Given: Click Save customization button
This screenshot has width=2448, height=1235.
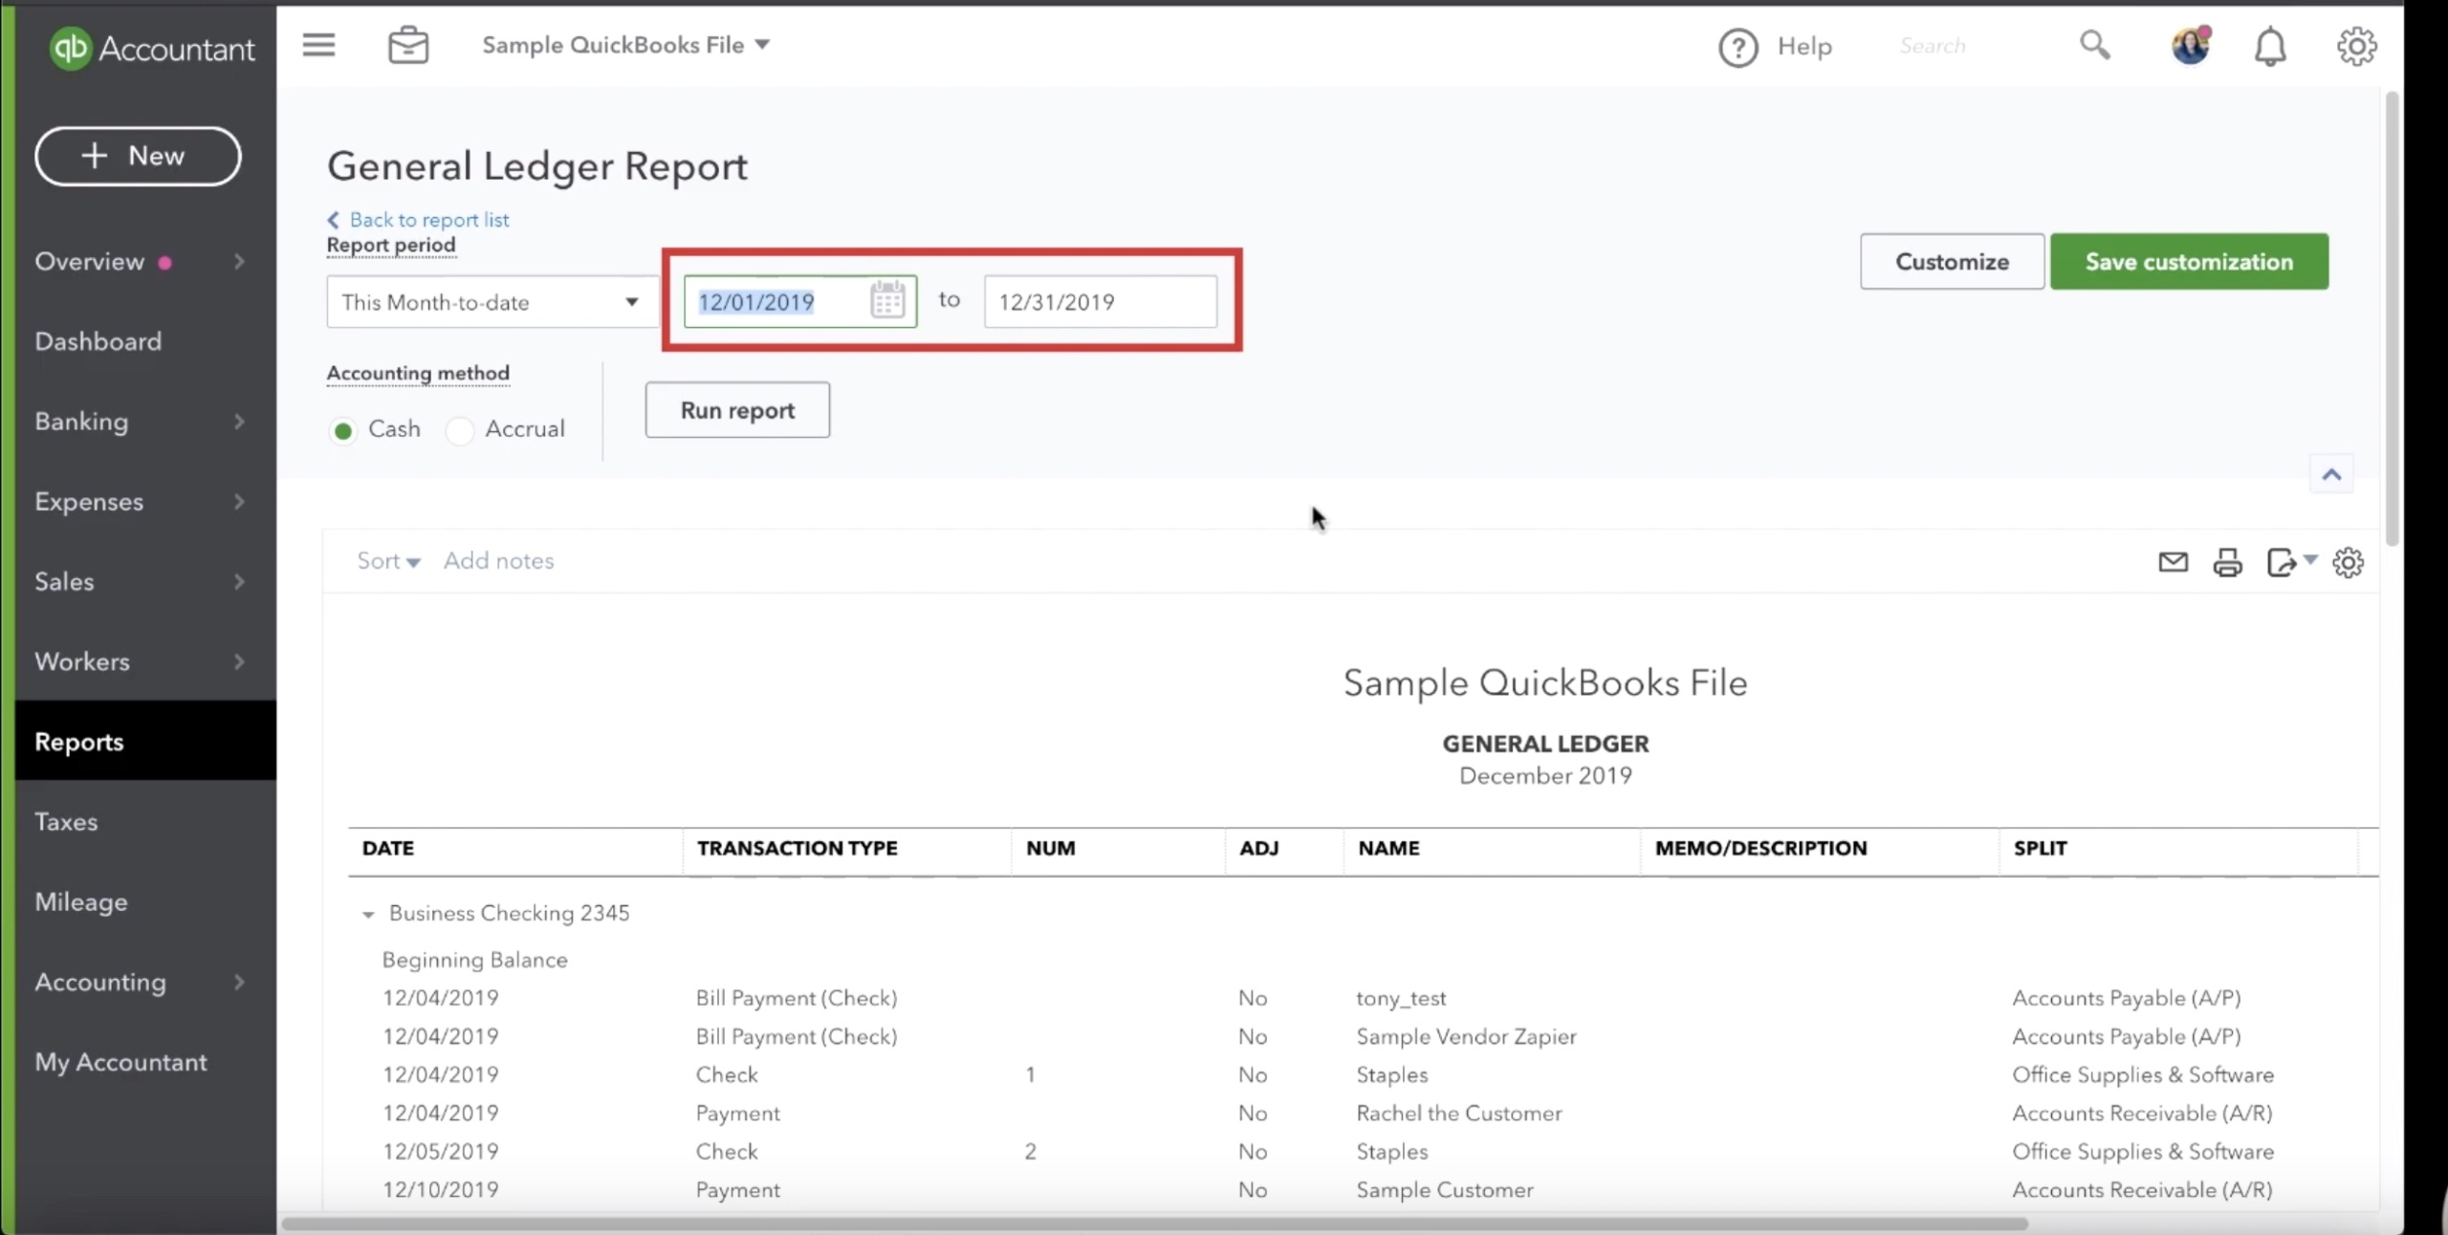Looking at the screenshot, I should [2189, 261].
